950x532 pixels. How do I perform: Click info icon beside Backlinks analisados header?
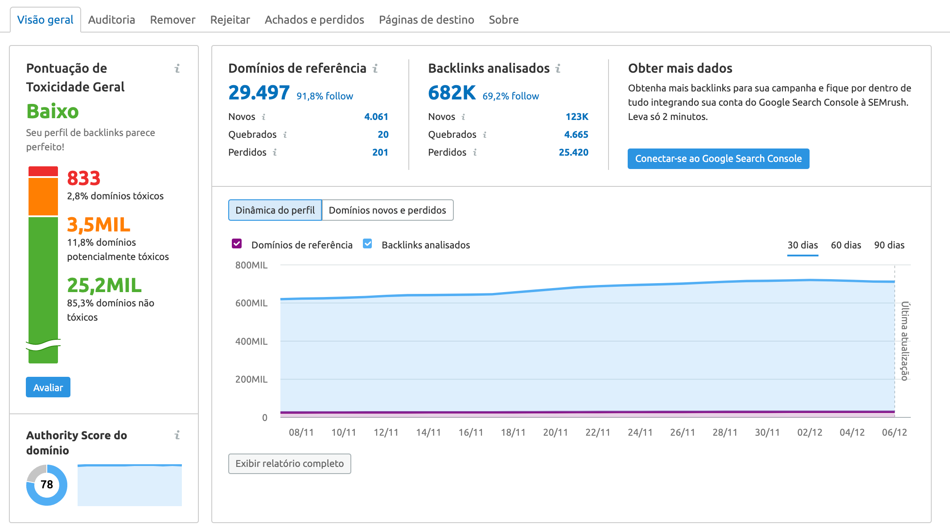(x=558, y=69)
